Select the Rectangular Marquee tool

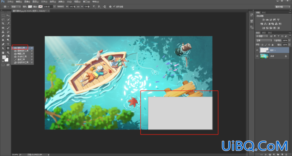point(3,15)
